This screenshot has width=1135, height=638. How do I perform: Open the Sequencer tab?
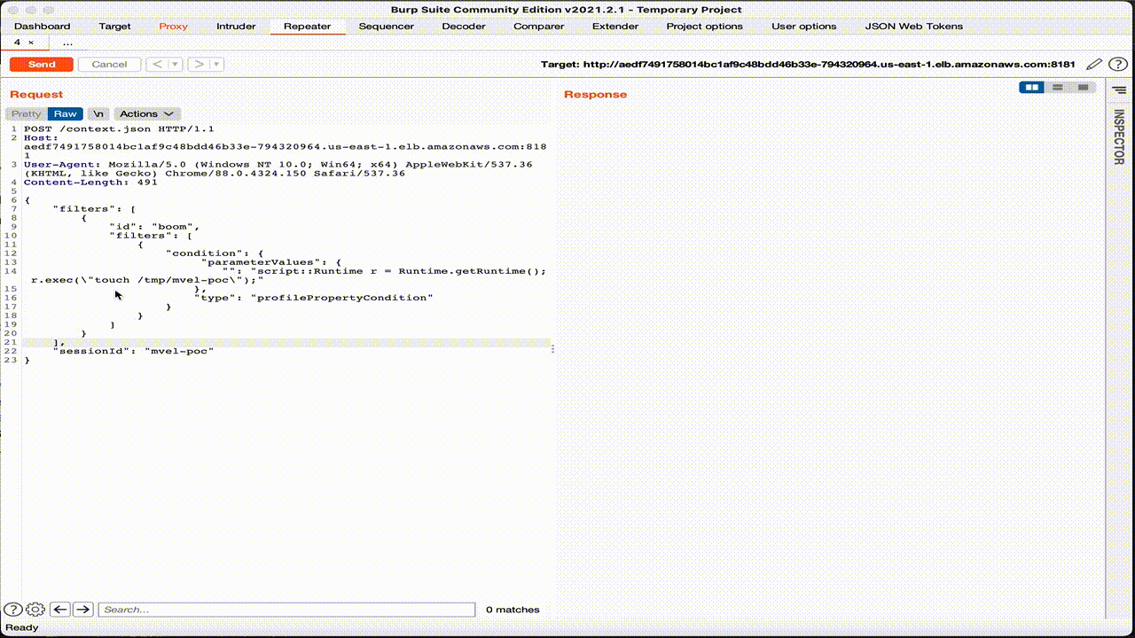click(x=386, y=27)
